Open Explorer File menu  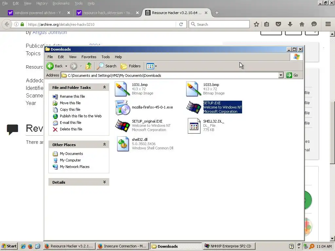tap(50, 57)
